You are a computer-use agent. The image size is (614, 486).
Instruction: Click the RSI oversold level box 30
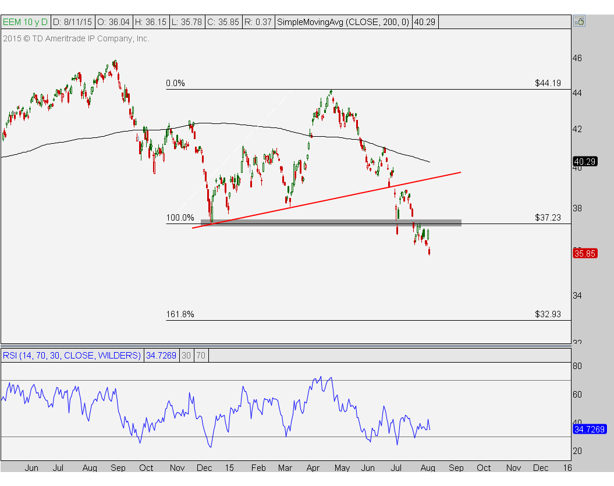(x=186, y=355)
